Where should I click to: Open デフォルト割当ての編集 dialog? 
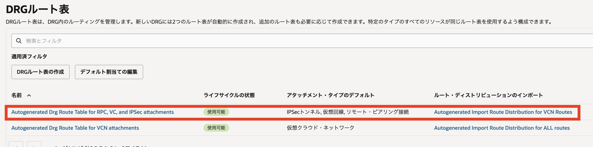coord(109,72)
